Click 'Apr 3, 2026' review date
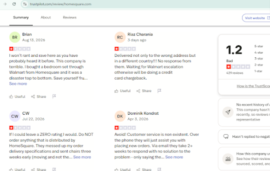The height and width of the screenshot is (171, 270). coord(138,119)
